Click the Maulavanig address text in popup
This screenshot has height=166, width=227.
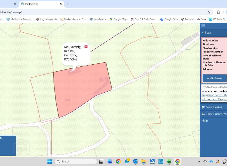pyautogui.click(x=73, y=53)
